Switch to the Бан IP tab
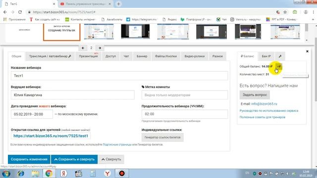Image resolution: width=317 pixels, height=178 pixels. [266, 56]
